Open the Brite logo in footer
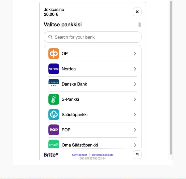Viewport: 186px width, 179px height. click(51, 155)
